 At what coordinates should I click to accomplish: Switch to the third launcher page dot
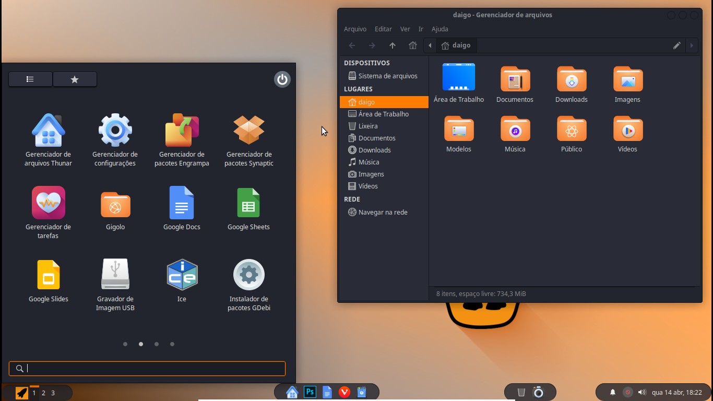click(x=157, y=344)
